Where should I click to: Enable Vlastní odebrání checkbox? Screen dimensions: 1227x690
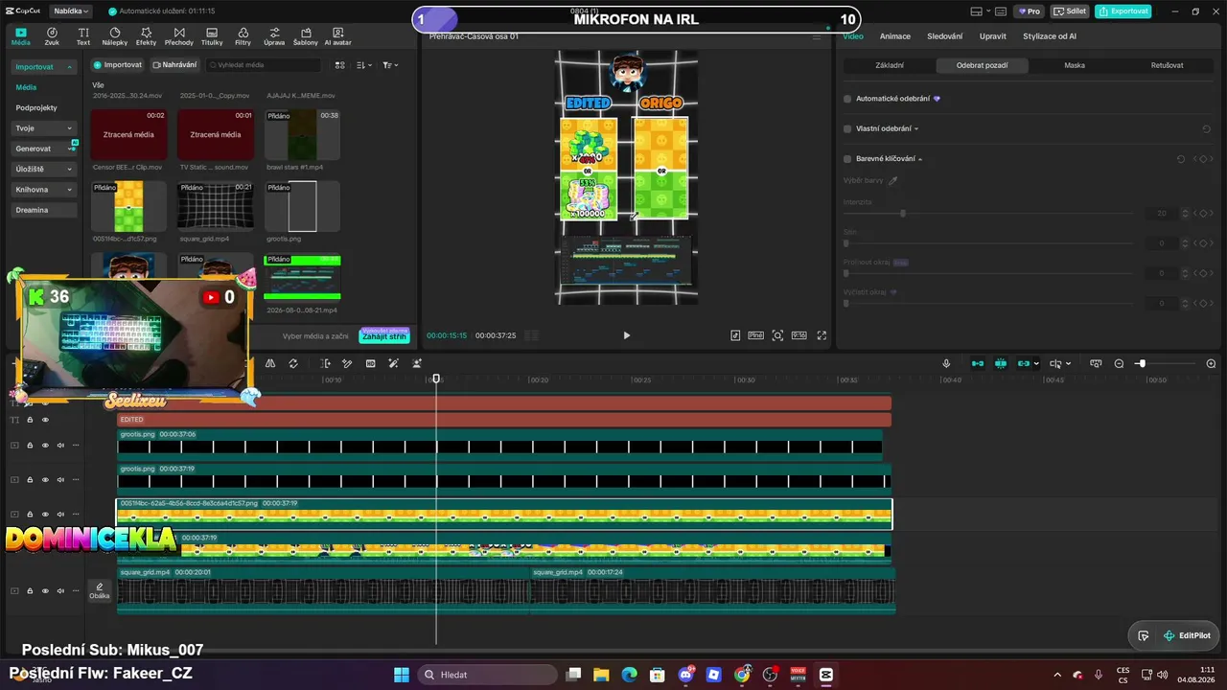[847, 128]
